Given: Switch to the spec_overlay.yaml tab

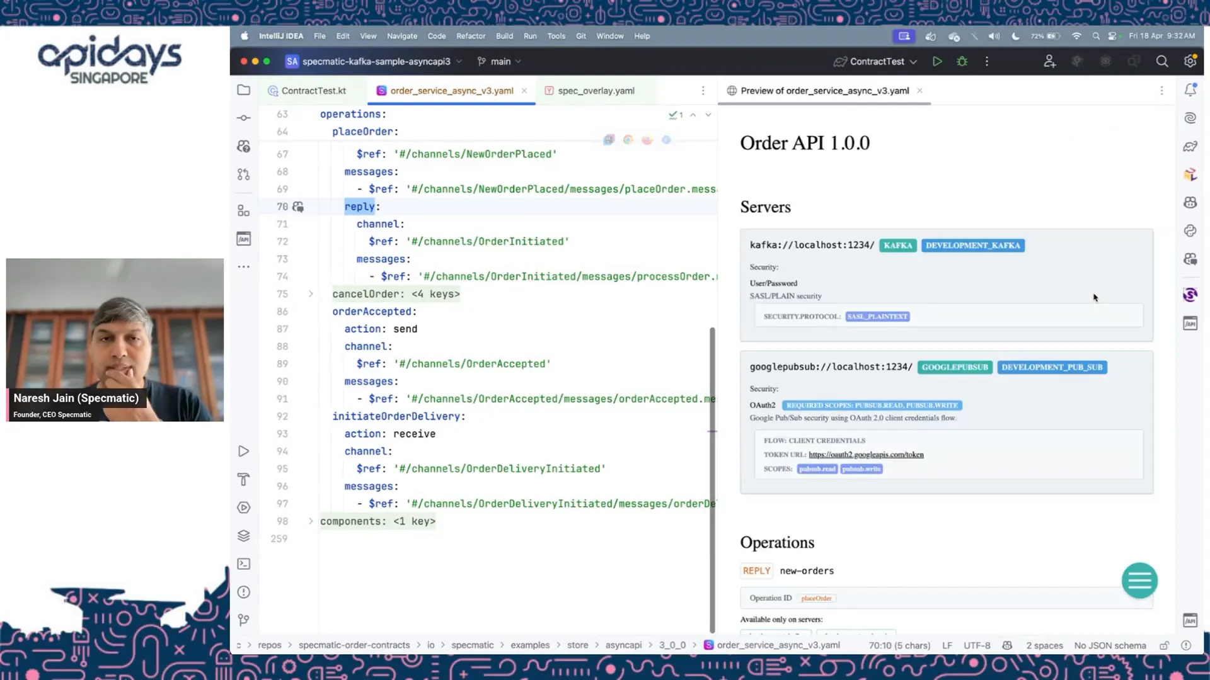Looking at the screenshot, I should pos(596,91).
